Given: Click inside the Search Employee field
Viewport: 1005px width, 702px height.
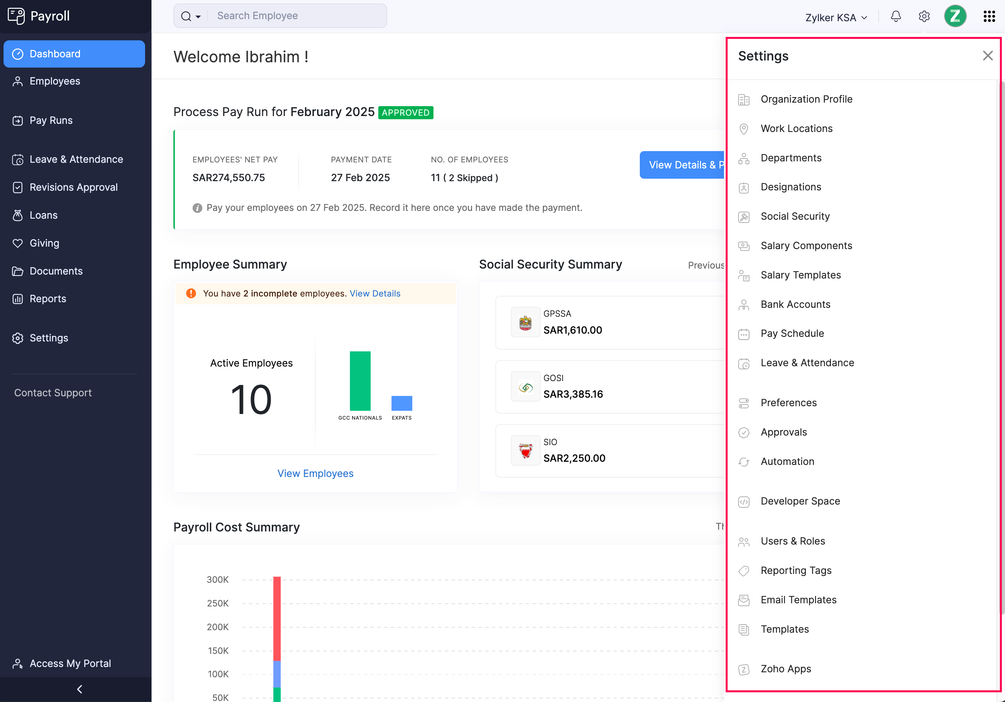Looking at the screenshot, I should (x=298, y=16).
